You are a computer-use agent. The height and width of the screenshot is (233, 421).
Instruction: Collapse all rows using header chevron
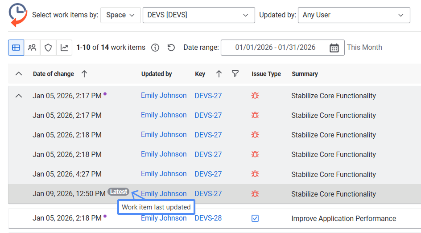[19, 74]
